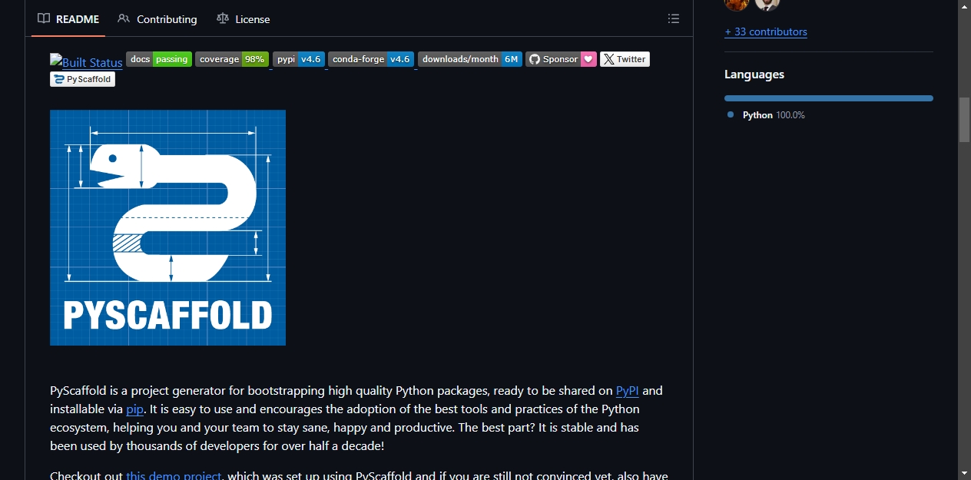Click the coverage 98% badge
The image size is (971, 480).
[x=232, y=59]
